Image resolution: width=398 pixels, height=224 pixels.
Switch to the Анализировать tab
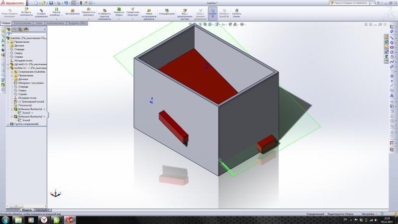click(x=55, y=23)
